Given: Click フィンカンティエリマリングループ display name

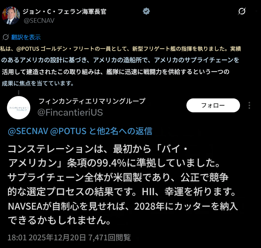Looking at the screenshot, I should coord(92,101).
